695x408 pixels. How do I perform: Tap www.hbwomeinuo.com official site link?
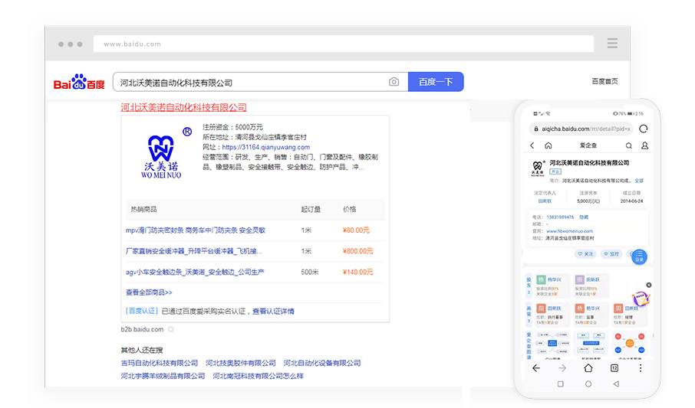coord(569,231)
